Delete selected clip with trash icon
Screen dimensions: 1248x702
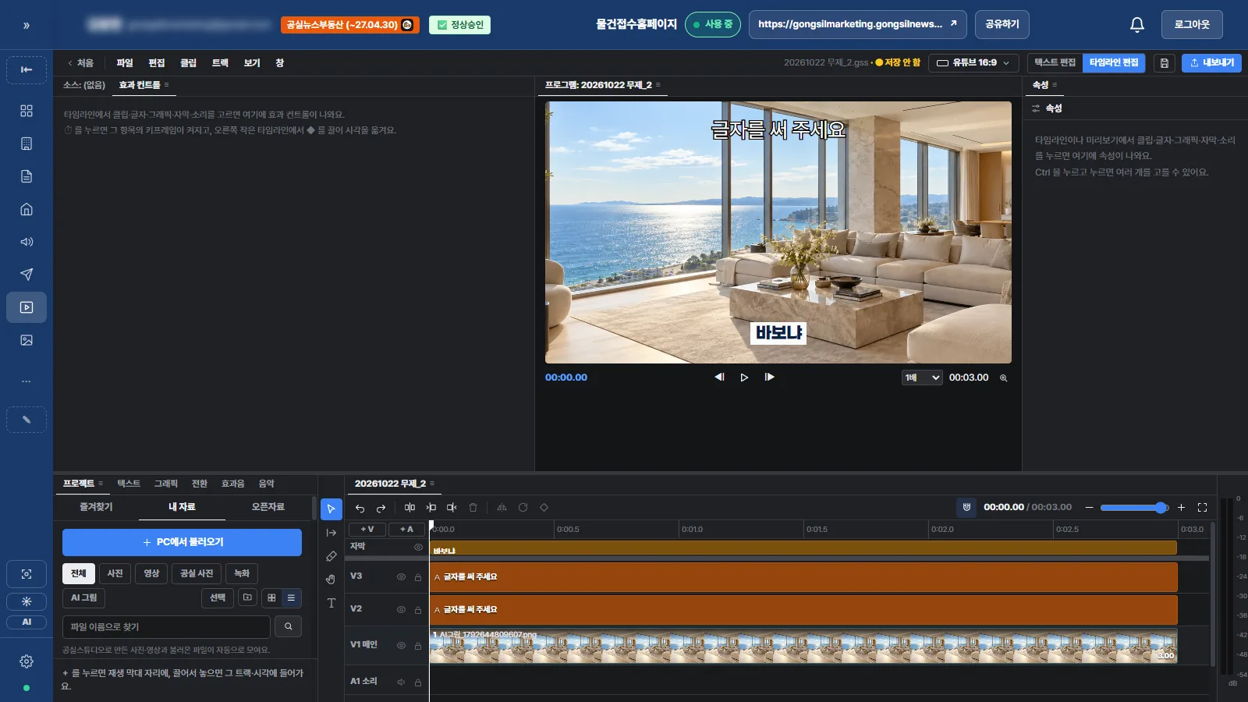point(473,508)
